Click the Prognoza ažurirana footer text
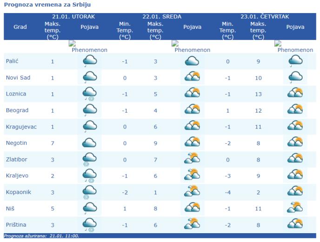Image resolution: width=320 pixels, height=242 pixels. pos(41,236)
